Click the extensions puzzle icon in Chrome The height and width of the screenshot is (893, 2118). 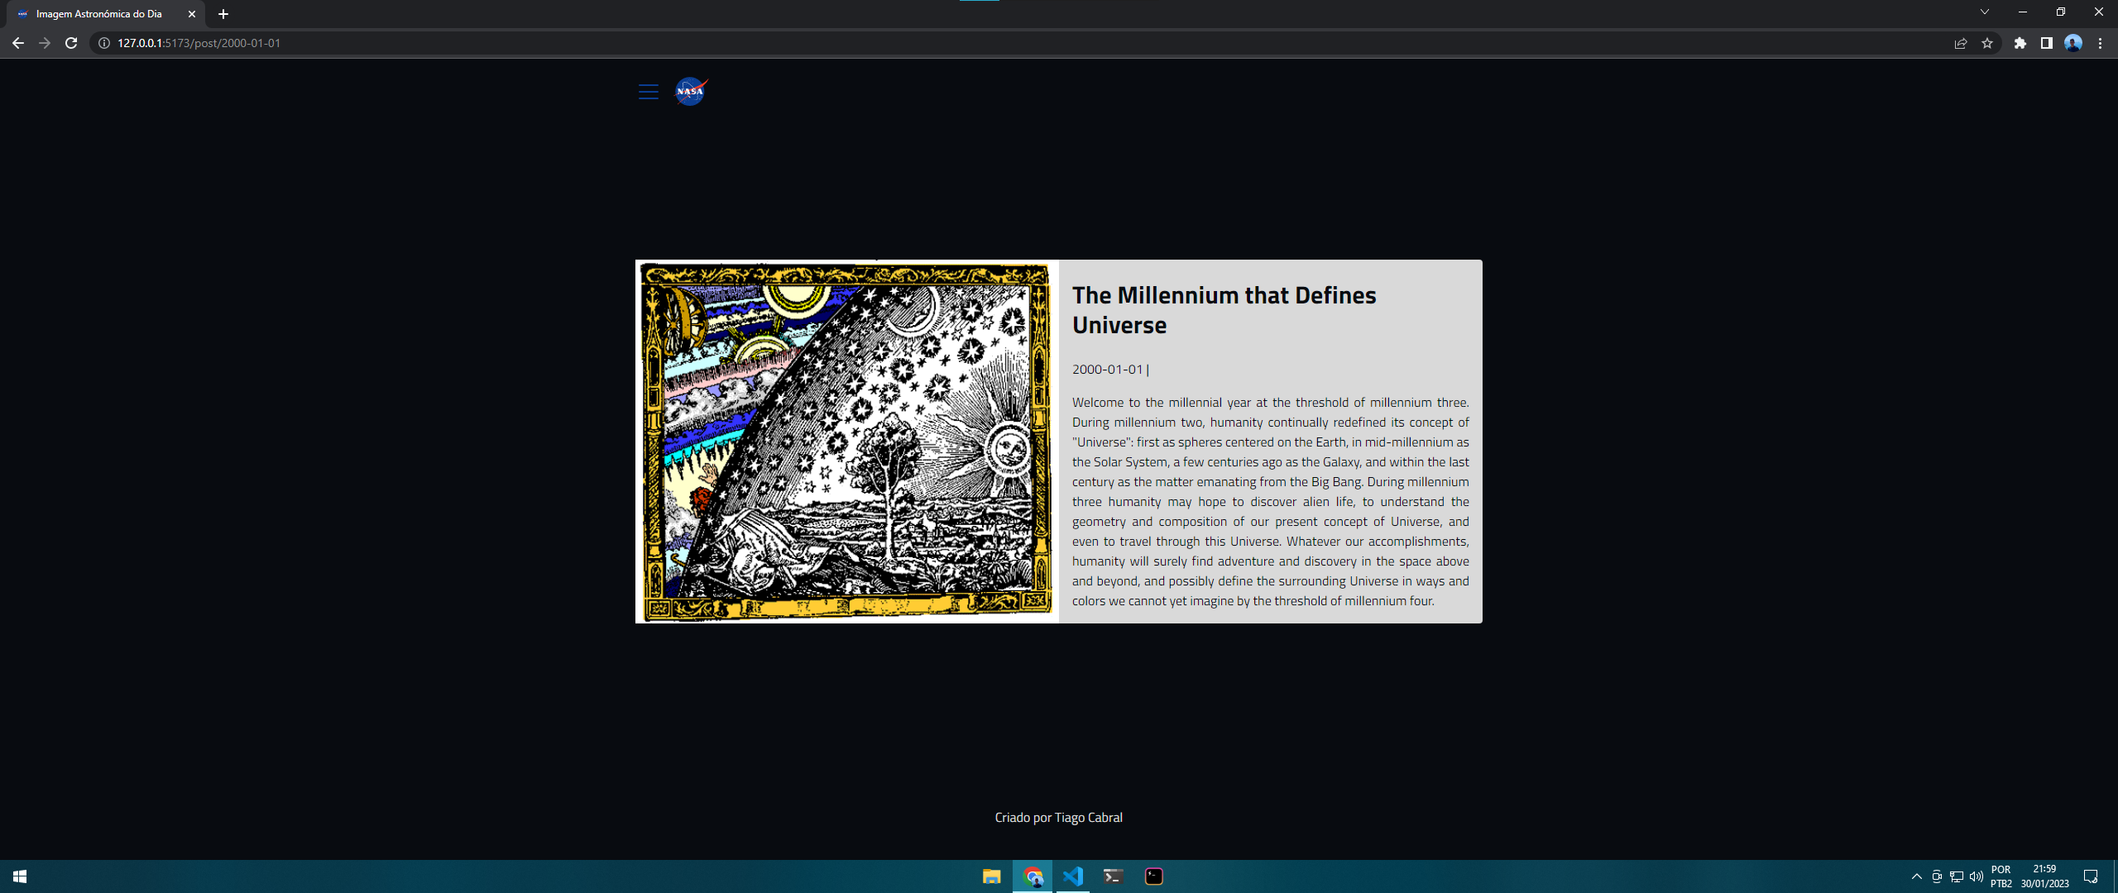coord(2020,43)
